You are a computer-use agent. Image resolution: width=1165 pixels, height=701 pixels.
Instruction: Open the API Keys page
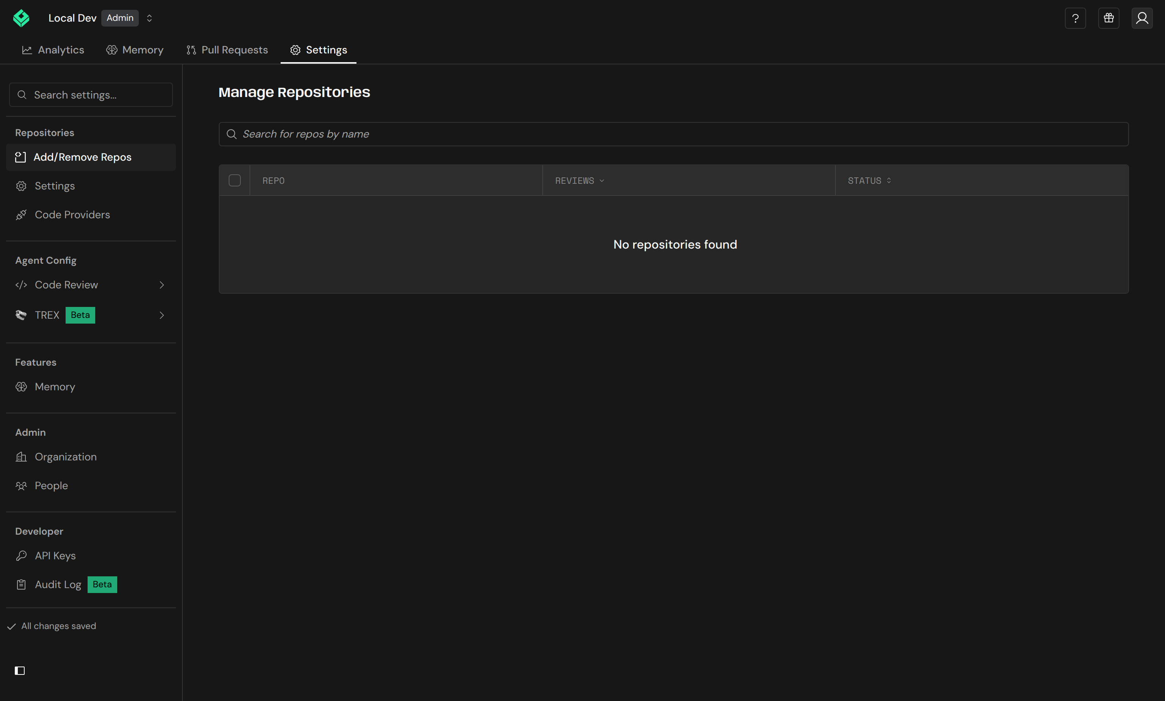91,556
